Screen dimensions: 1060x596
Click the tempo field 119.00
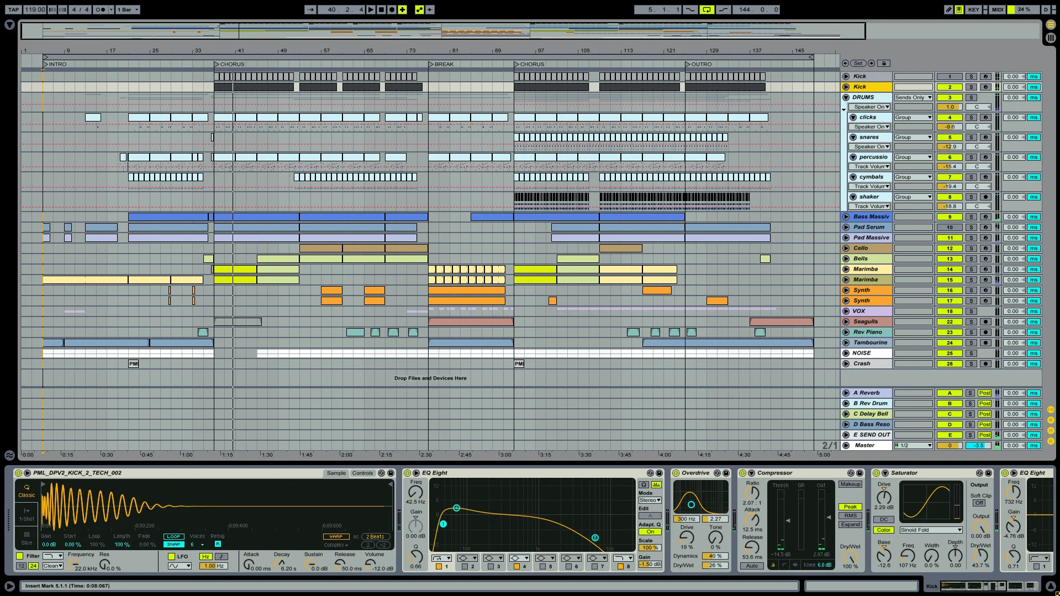pyautogui.click(x=35, y=9)
